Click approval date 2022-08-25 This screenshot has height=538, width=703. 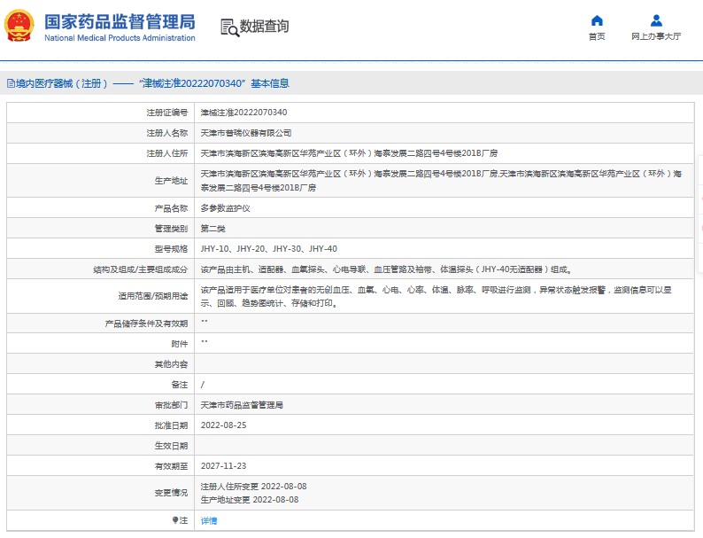[224, 425]
